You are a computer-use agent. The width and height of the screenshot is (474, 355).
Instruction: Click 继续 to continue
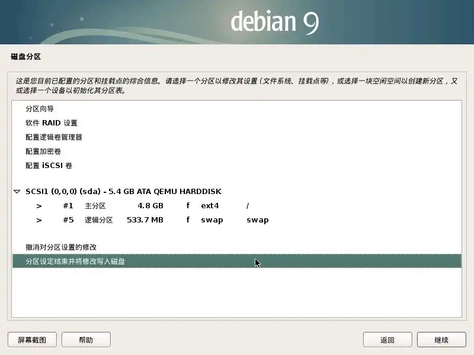click(441, 340)
